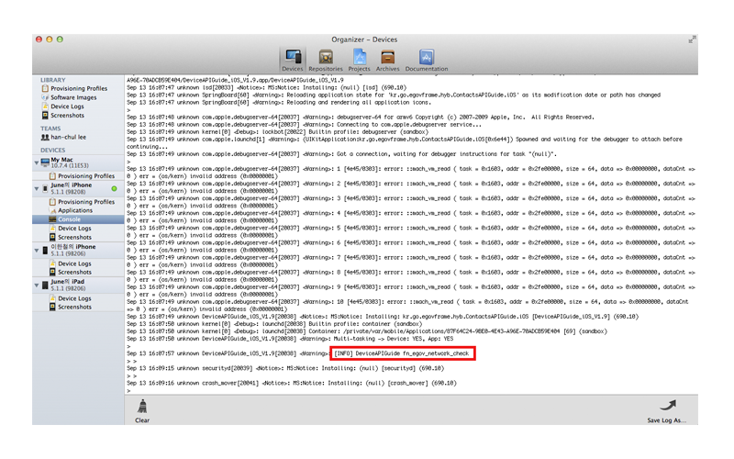Open Screenshots under June의 iPad
Image resolution: width=734 pixels, height=459 pixels.
click(x=75, y=307)
